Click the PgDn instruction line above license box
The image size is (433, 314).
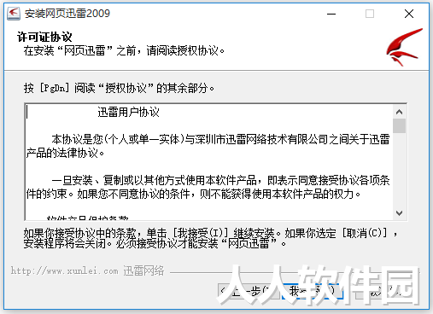[119, 88]
